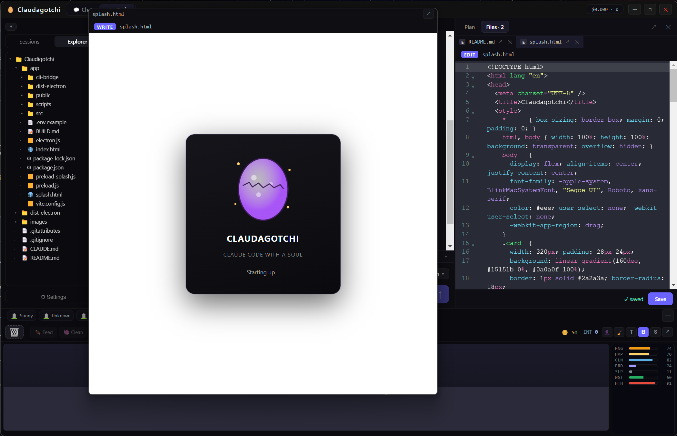Switch to T mode in pet toolbar
The width and height of the screenshot is (677, 436).
tap(631, 332)
